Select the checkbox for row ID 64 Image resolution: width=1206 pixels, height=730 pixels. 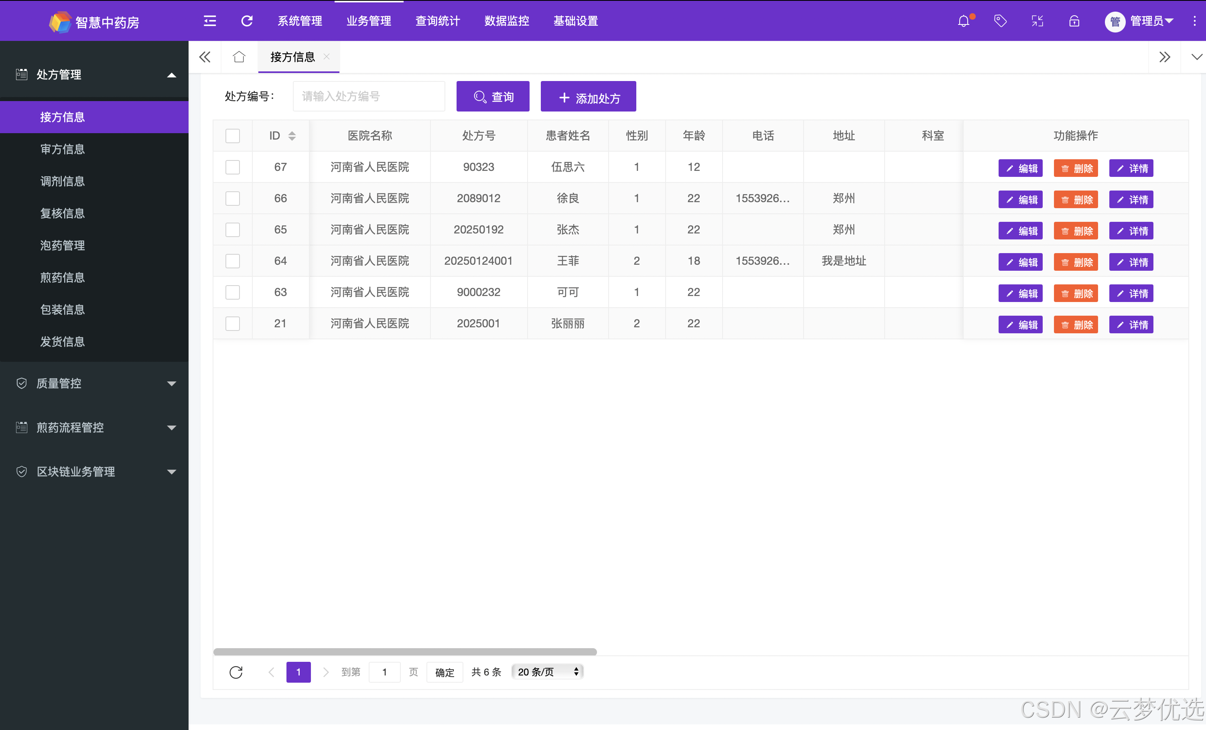point(232,261)
